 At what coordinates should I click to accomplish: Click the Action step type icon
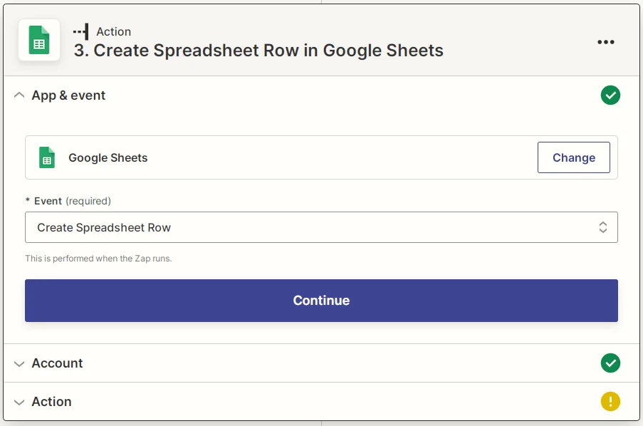coord(80,31)
